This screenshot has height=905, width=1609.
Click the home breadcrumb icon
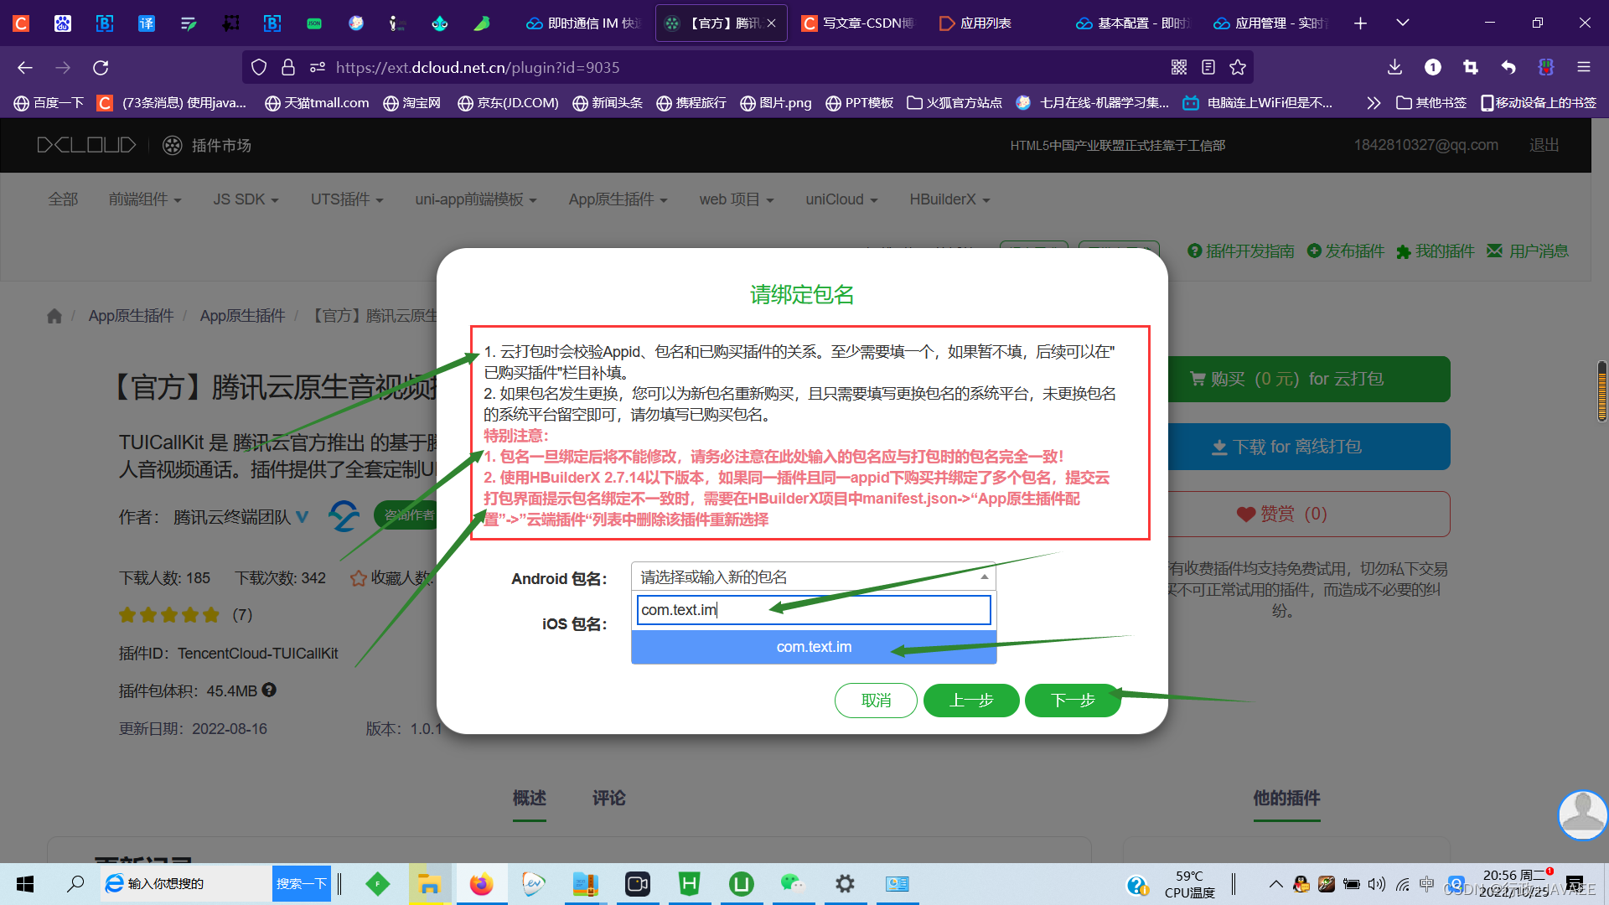(x=54, y=316)
